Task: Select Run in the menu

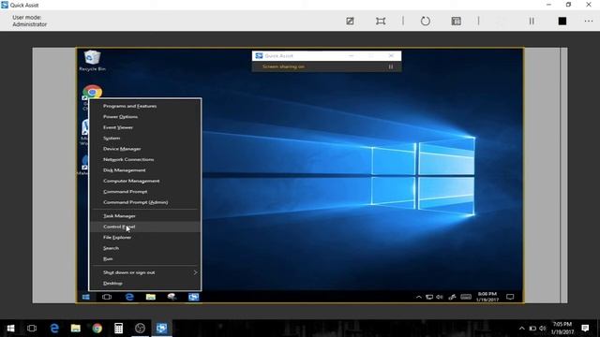Action: coord(145,258)
